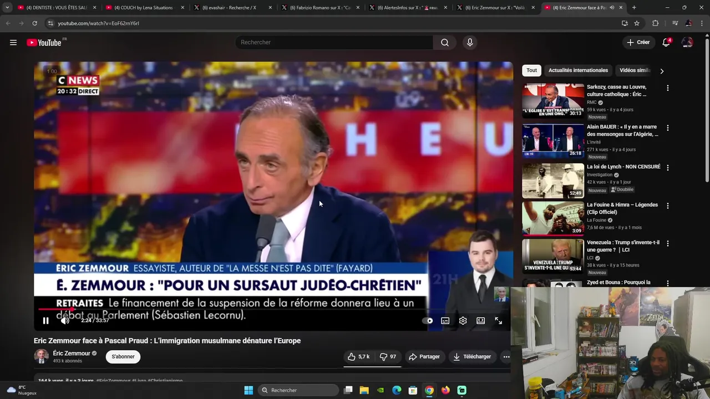This screenshot has height=399, width=710.
Task: Open the Sarkozy, casse au Louvre thumbnail
Action: 553,100
